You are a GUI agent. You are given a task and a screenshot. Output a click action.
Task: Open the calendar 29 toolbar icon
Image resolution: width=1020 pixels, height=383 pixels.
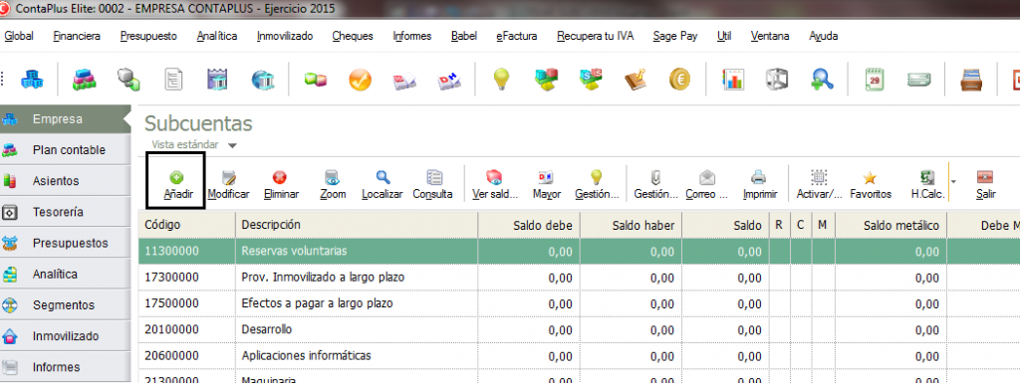874,80
